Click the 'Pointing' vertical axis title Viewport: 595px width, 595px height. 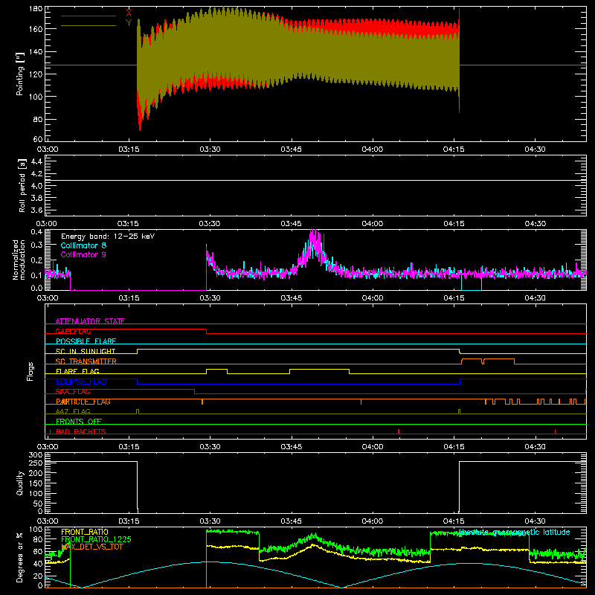coord(20,74)
